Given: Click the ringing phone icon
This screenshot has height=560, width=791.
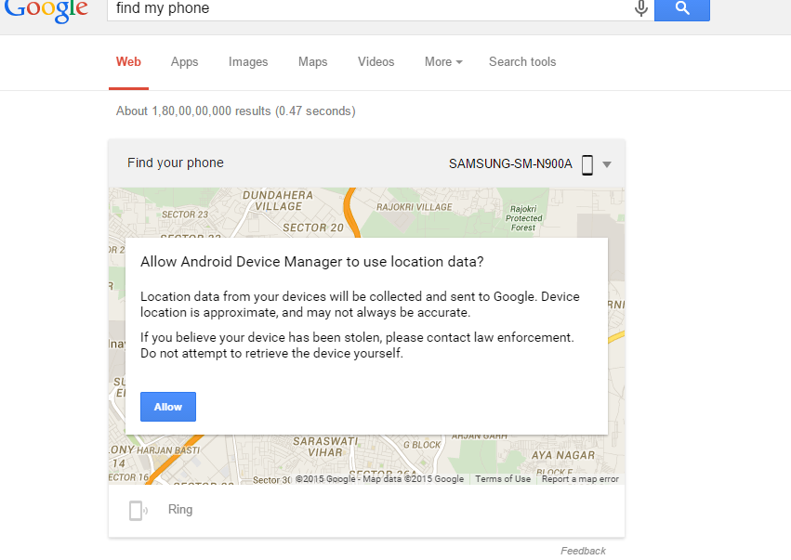Looking at the screenshot, I should [x=138, y=510].
